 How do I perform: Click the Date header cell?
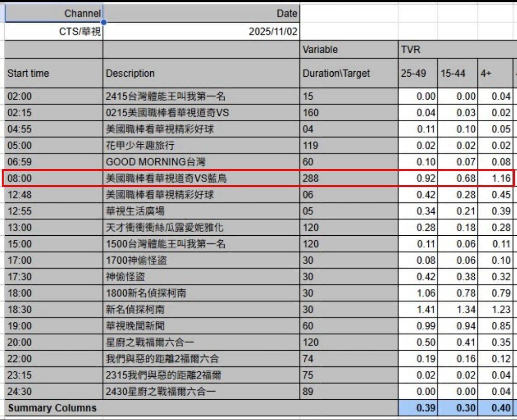point(201,13)
